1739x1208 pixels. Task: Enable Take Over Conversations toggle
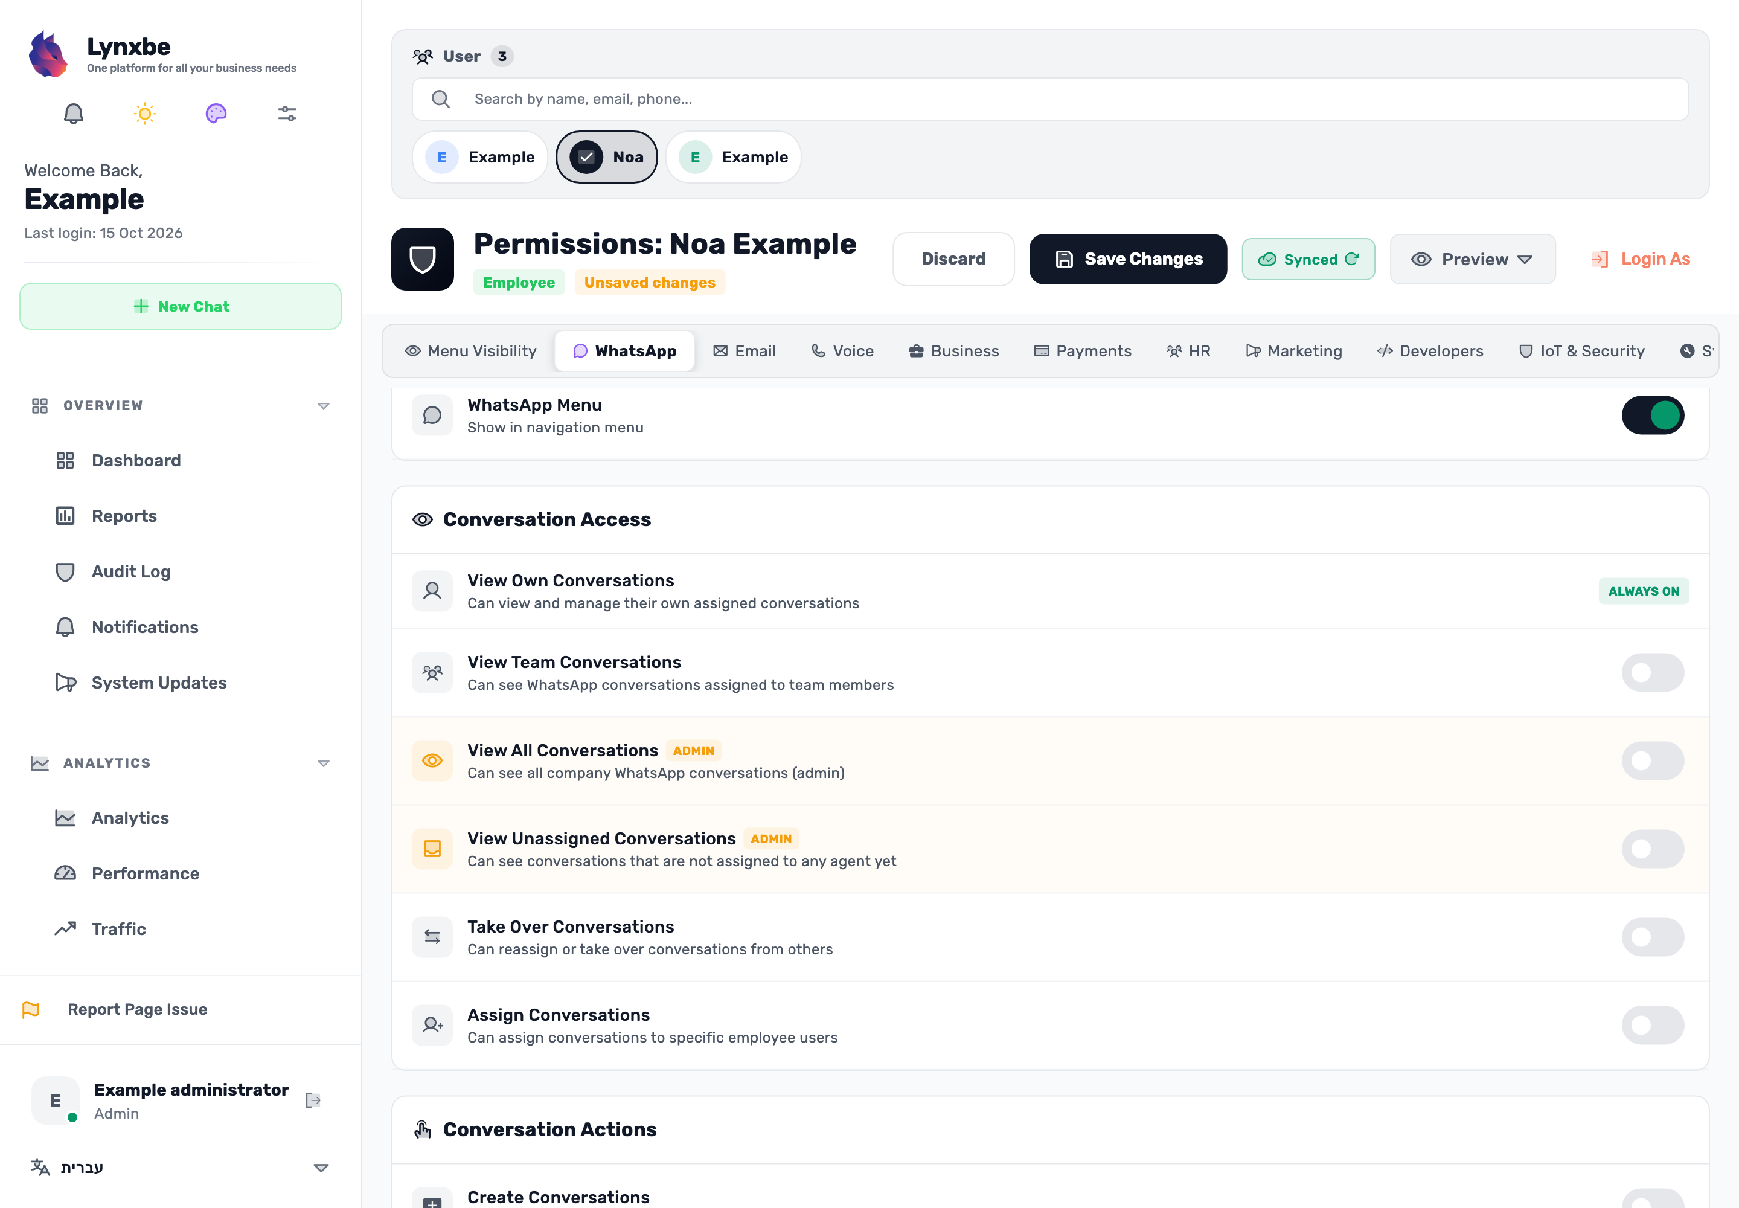pyautogui.click(x=1653, y=937)
